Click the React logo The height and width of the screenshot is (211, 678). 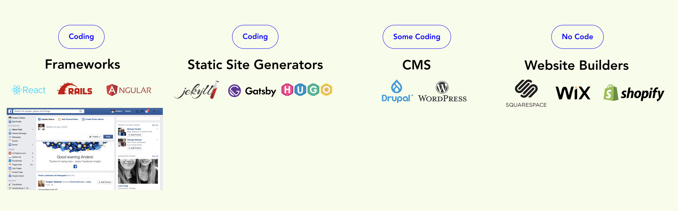pos(28,90)
